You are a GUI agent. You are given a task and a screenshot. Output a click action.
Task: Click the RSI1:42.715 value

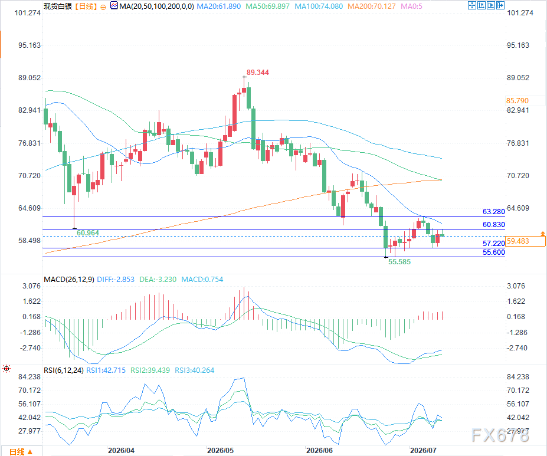click(106, 370)
